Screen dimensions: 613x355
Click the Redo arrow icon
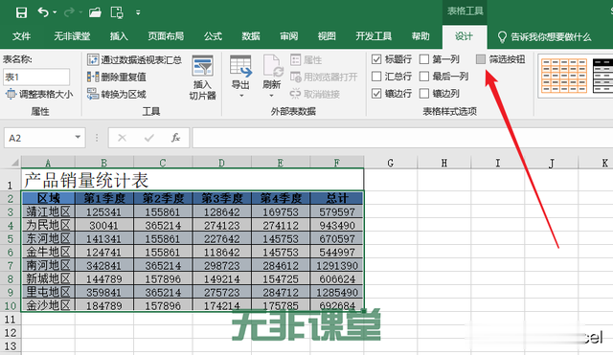69,12
